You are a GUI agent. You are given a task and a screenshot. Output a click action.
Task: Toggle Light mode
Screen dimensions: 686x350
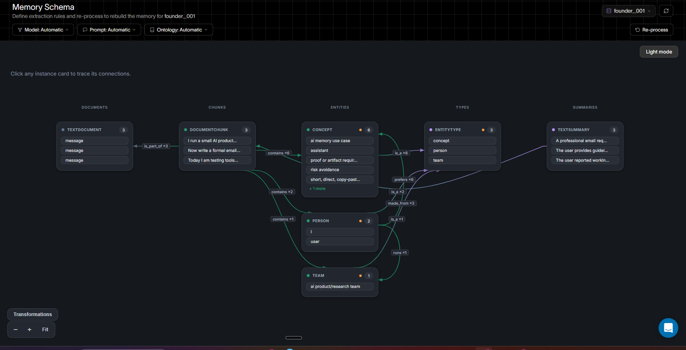coord(659,52)
